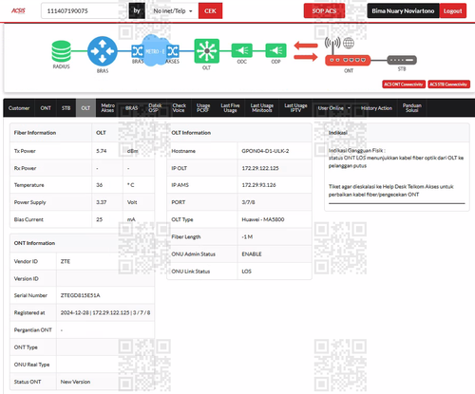475x394 pixels.
Task: Click OLT Type Huawei - MA5800
Action: click(x=263, y=219)
